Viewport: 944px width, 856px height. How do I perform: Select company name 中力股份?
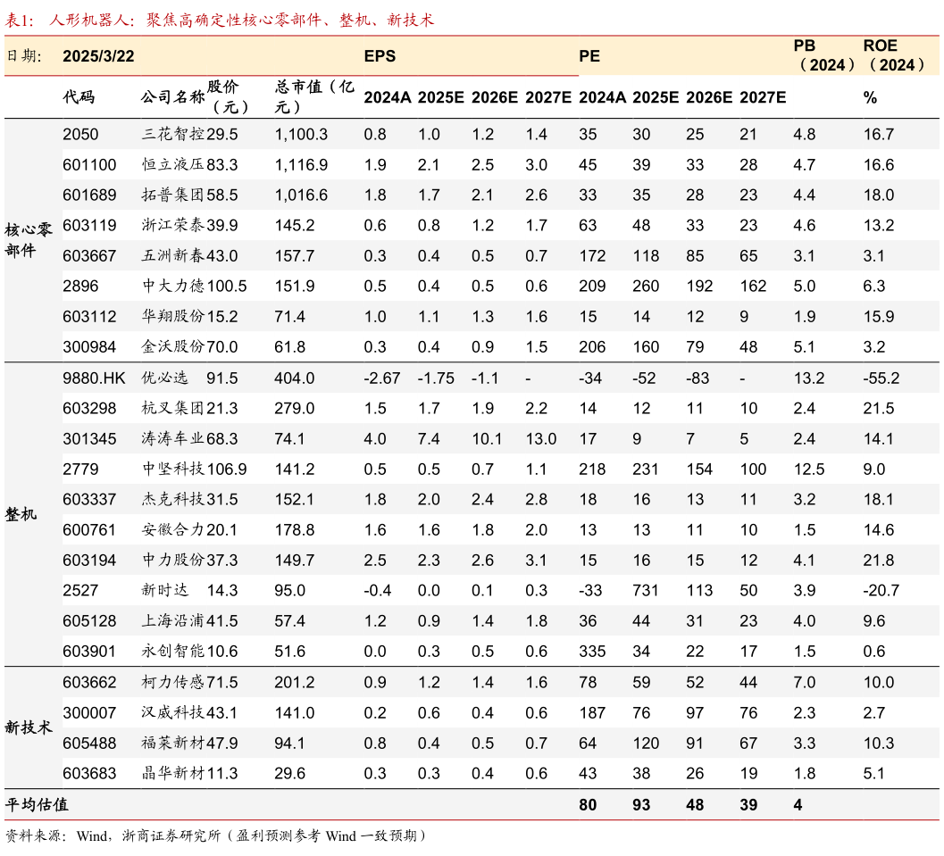[173, 560]
